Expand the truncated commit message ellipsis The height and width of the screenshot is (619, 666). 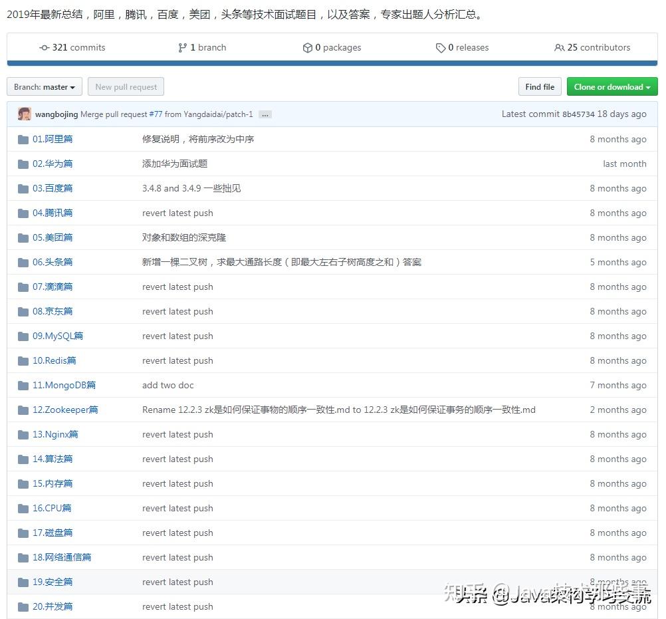tap(265, 114)
